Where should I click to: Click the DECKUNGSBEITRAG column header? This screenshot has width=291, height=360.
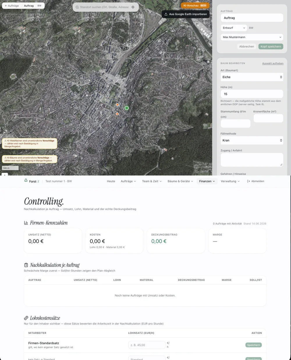(191, 280)
